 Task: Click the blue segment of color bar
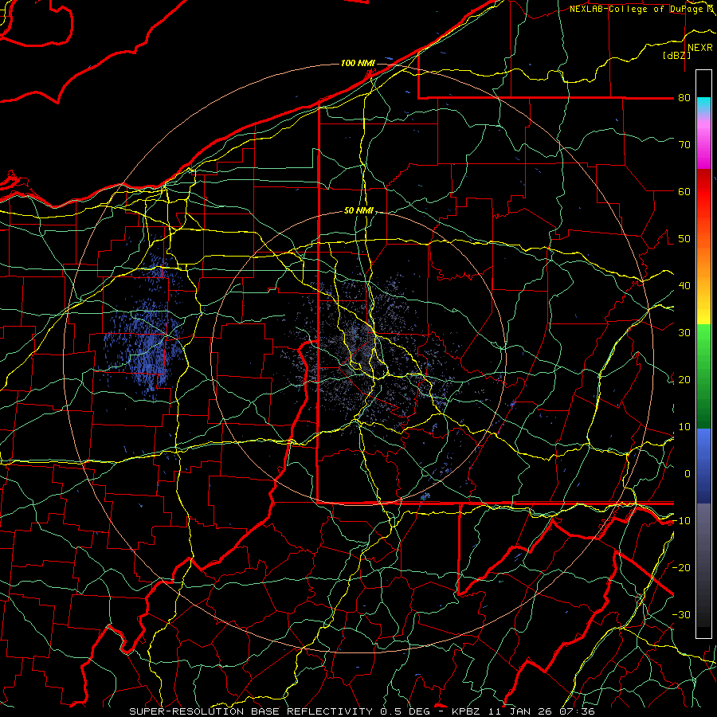(703, 465)
